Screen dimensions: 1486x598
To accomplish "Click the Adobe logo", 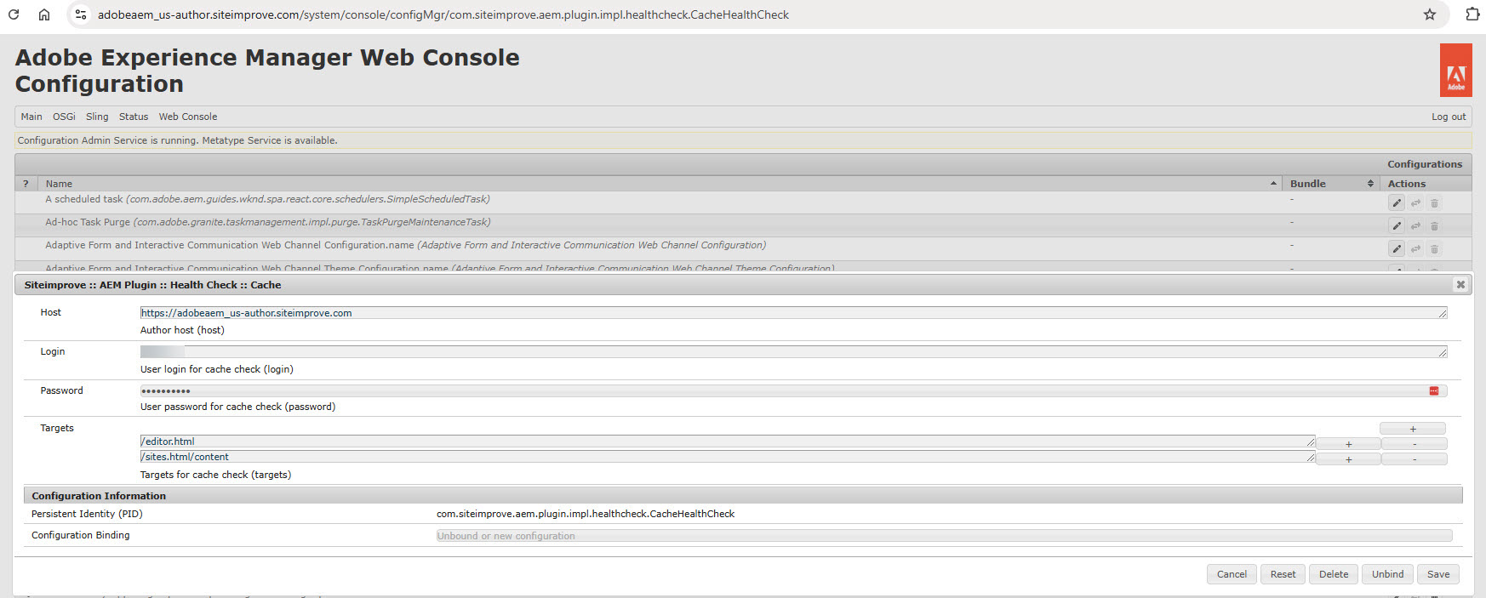I will (x=1456, y=71).
